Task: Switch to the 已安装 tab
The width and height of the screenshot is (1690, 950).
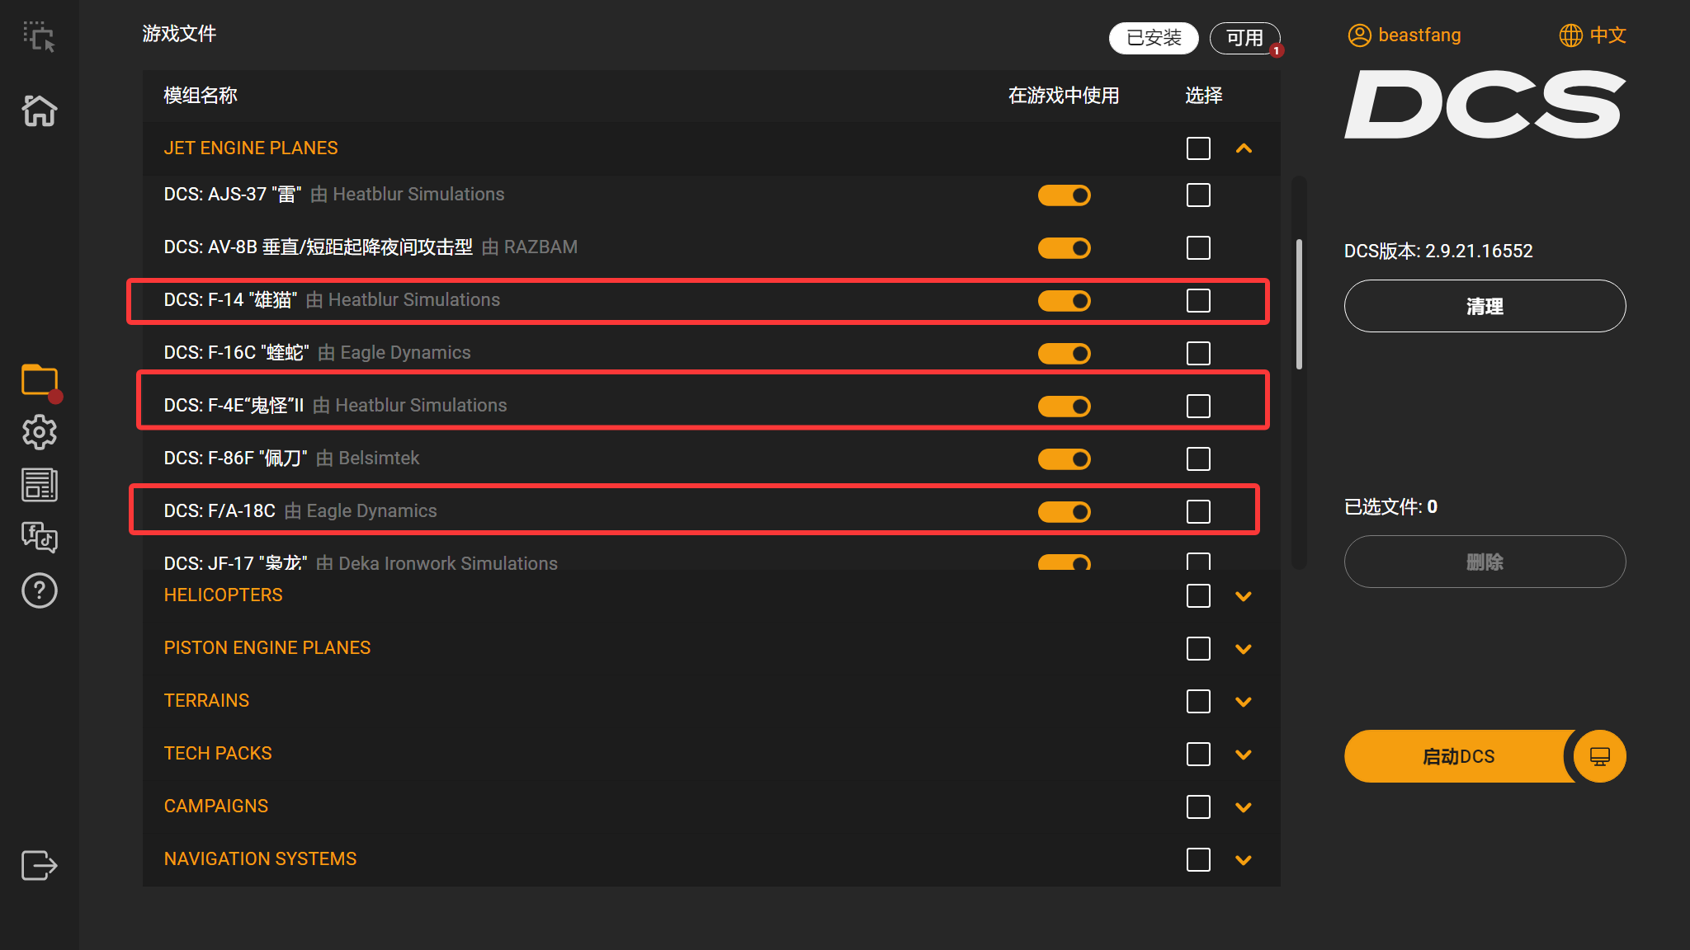Action: pyautogui.click(x=1153, y=38)
